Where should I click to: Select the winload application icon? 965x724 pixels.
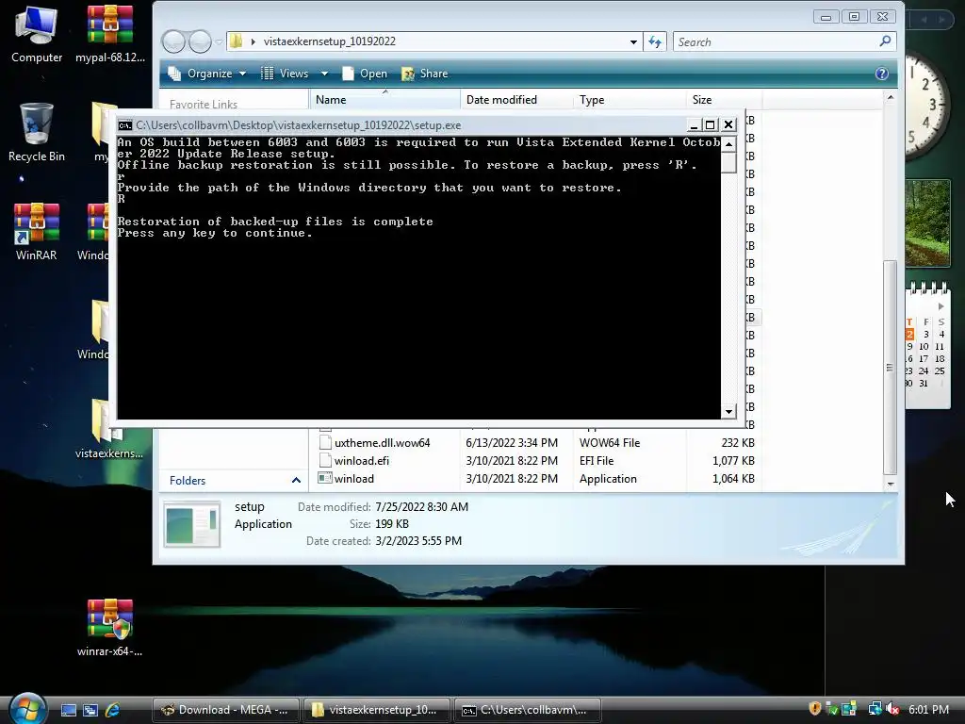click(x=325, y=478)
